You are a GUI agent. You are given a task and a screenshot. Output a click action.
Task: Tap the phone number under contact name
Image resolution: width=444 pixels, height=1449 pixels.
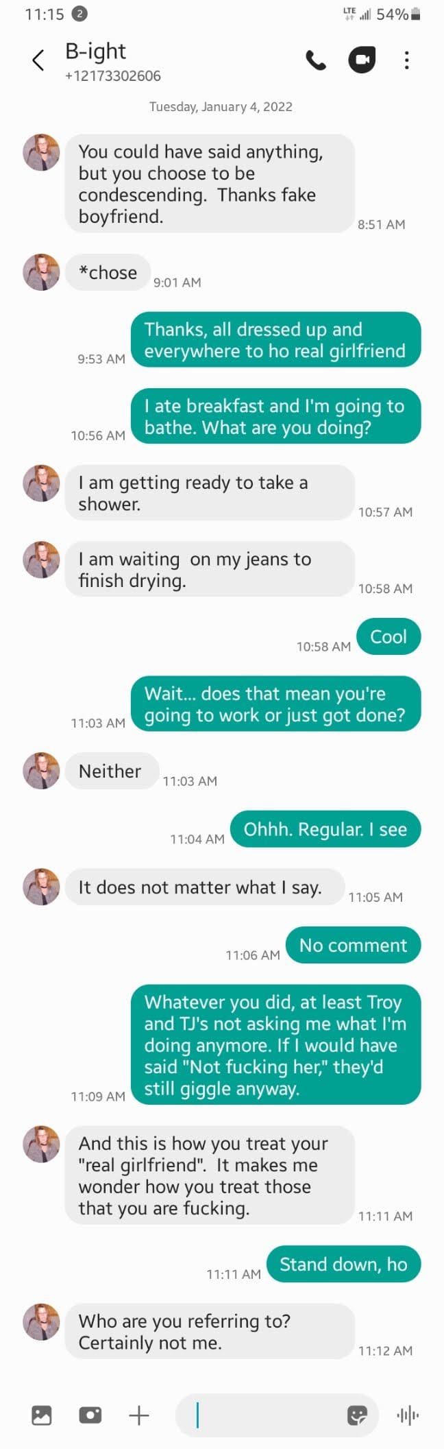pyautogui.click(x=113, y=76)
